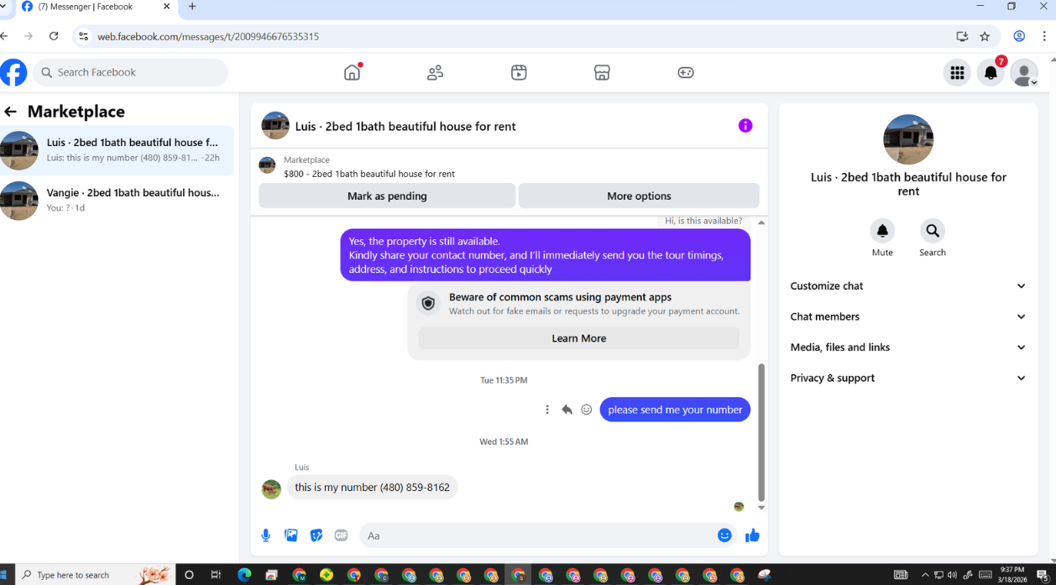Open a new browser tab
This screenshot has width=1056, height=585.
click(x=192, y=7)
